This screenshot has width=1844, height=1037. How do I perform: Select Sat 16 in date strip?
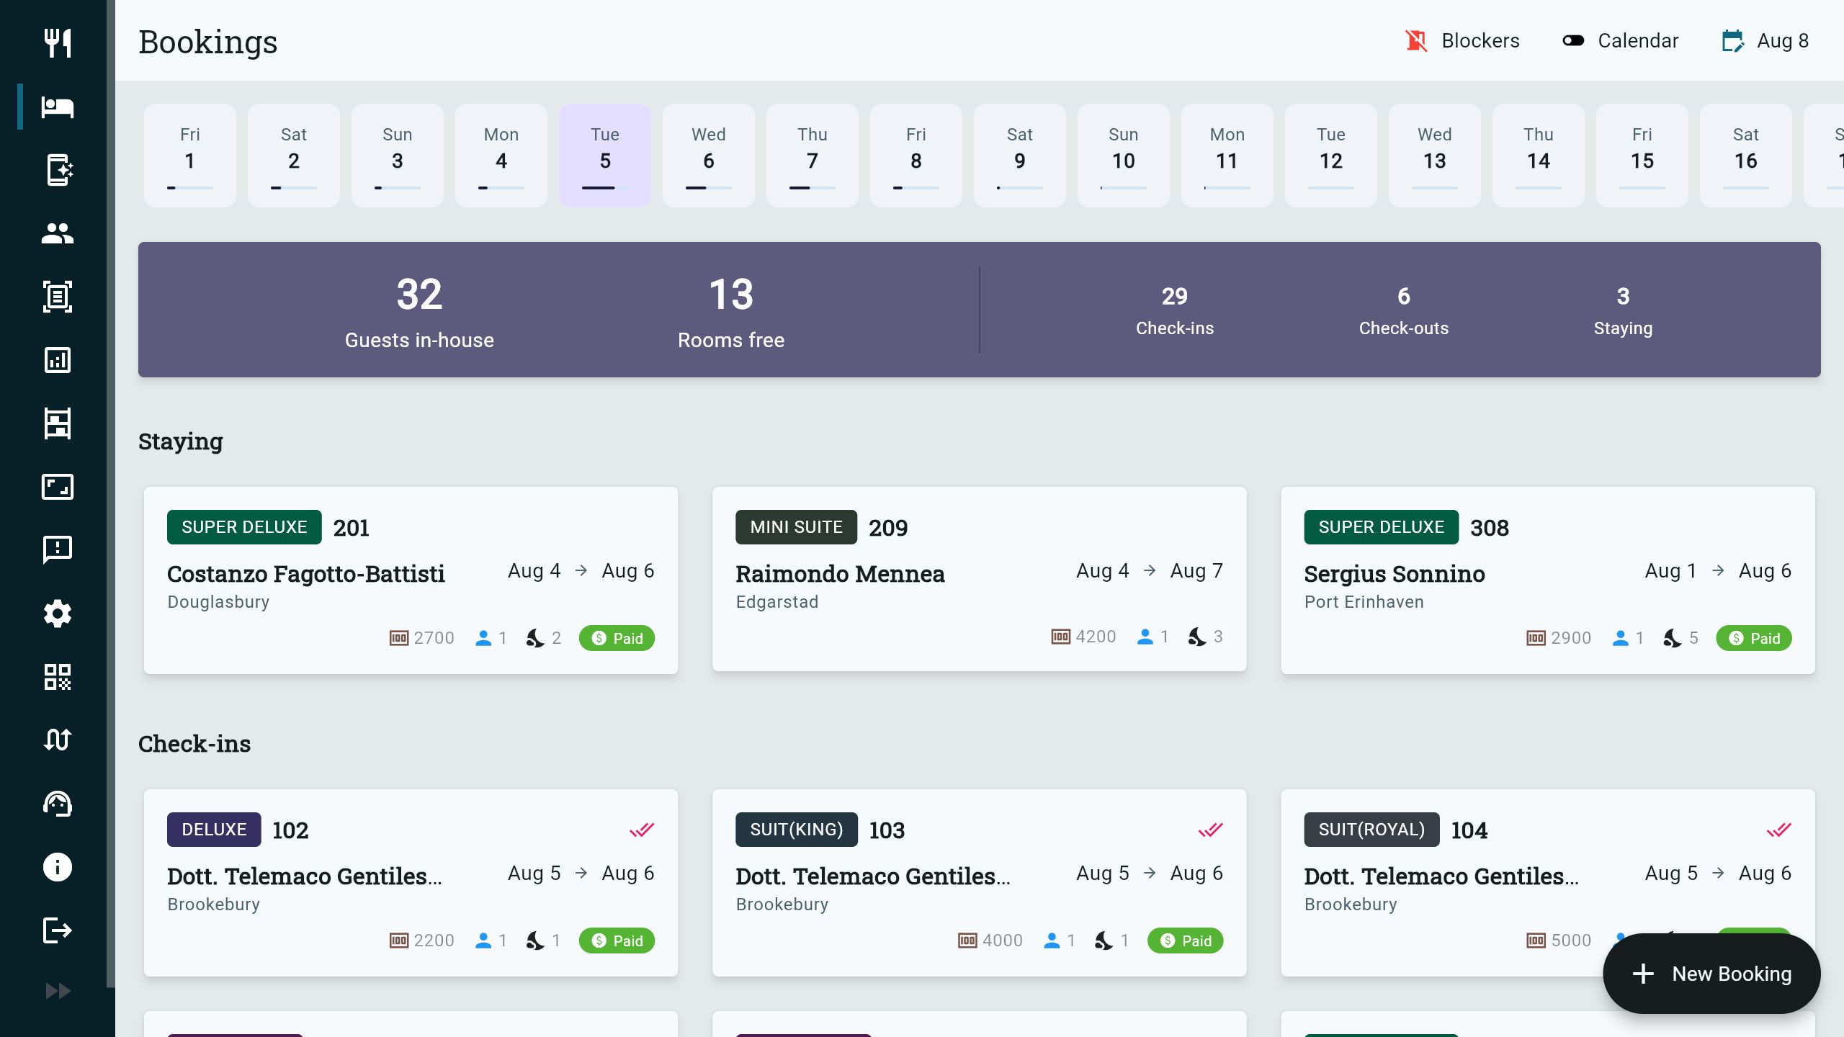(x=1746, y=156)
